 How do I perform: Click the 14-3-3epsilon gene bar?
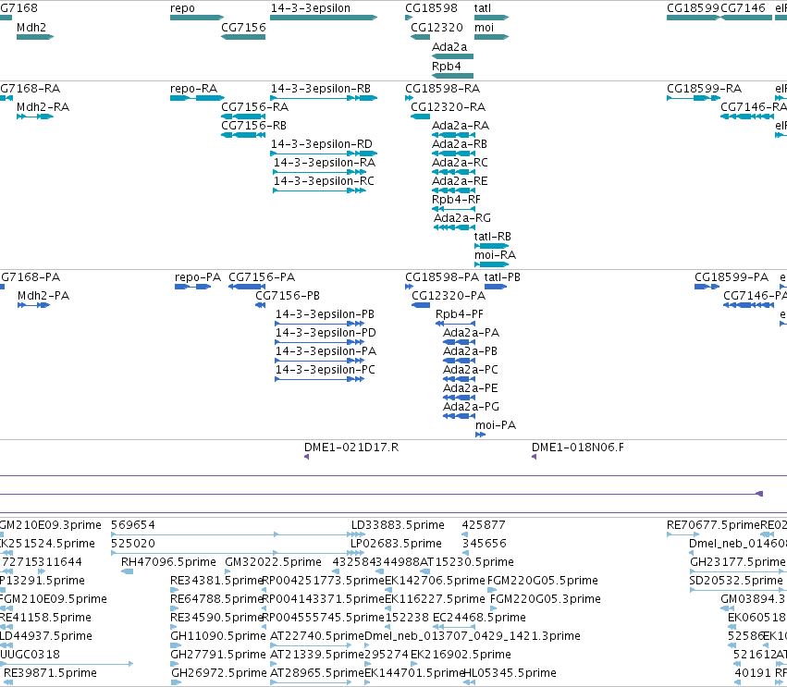(324, 18)
